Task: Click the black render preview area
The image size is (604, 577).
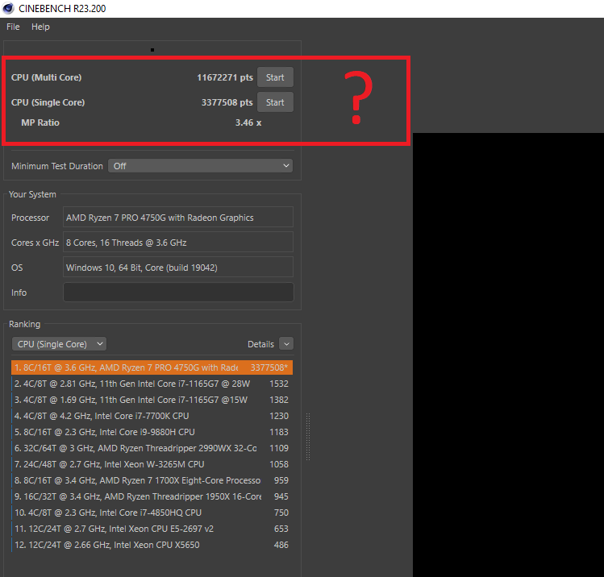Action: point(508,355)
